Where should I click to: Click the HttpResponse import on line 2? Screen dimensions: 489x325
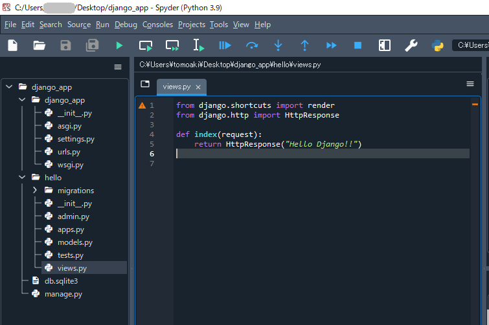(312, 116)
